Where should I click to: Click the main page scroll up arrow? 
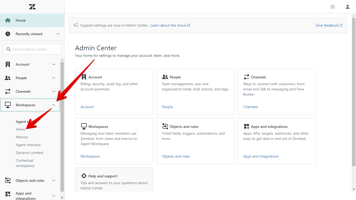click(354, 16)
